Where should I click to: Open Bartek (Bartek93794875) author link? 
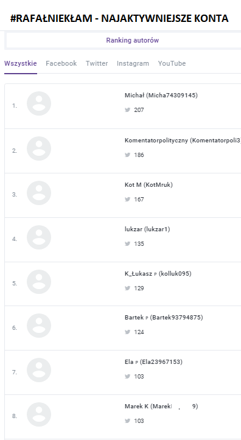164,318
